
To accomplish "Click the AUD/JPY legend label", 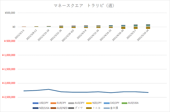I will click(79, 103).
